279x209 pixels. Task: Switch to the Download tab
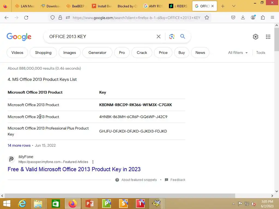click(50, 6)
